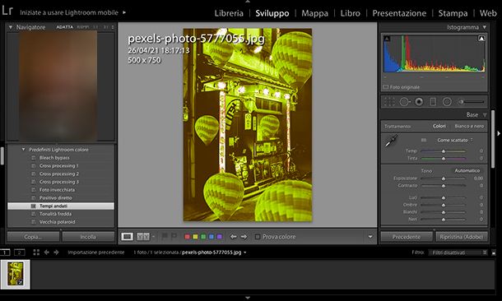Apply yellow color label
The width and height of the screenshot is (502, 301).
(x=195, y=237)
